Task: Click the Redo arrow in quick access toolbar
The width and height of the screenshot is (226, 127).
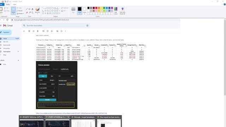Action: pos(8,1)
